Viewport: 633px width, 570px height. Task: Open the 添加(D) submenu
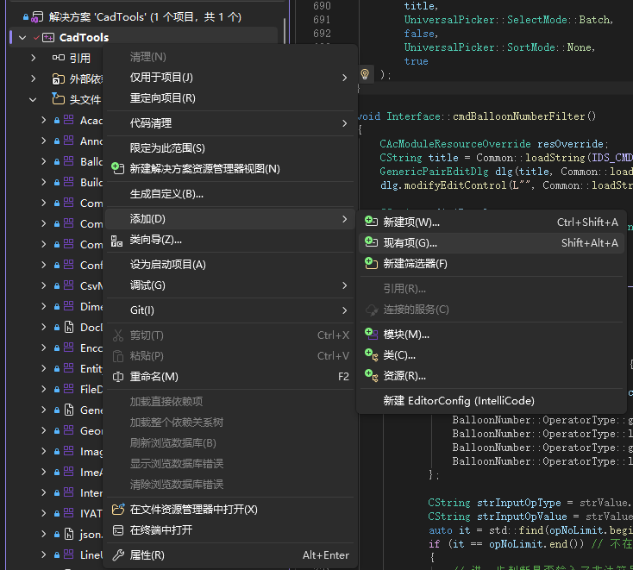pyautogui.click(x=230, y=219)
